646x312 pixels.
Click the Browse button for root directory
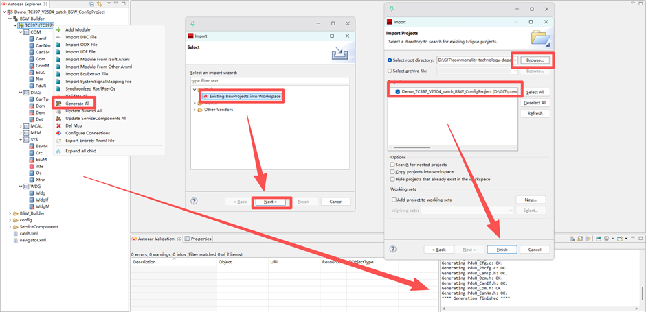point(535,60)
